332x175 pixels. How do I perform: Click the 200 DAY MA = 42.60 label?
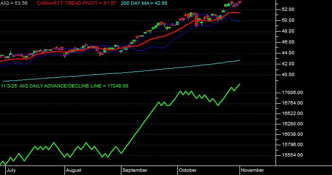144,3
